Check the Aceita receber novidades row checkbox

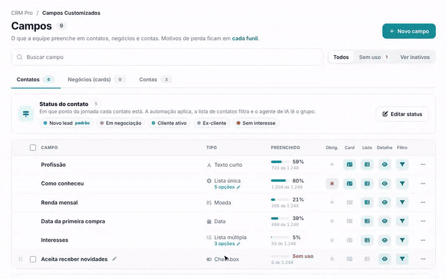(x=33, y=259)
